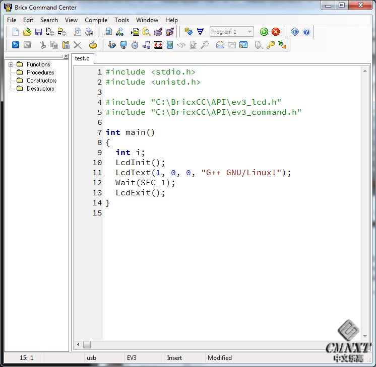Click the editor's vertical scrollbar up arrow
Image resolution: width=376 pixels, height=367 pixels.
point(365,71)
